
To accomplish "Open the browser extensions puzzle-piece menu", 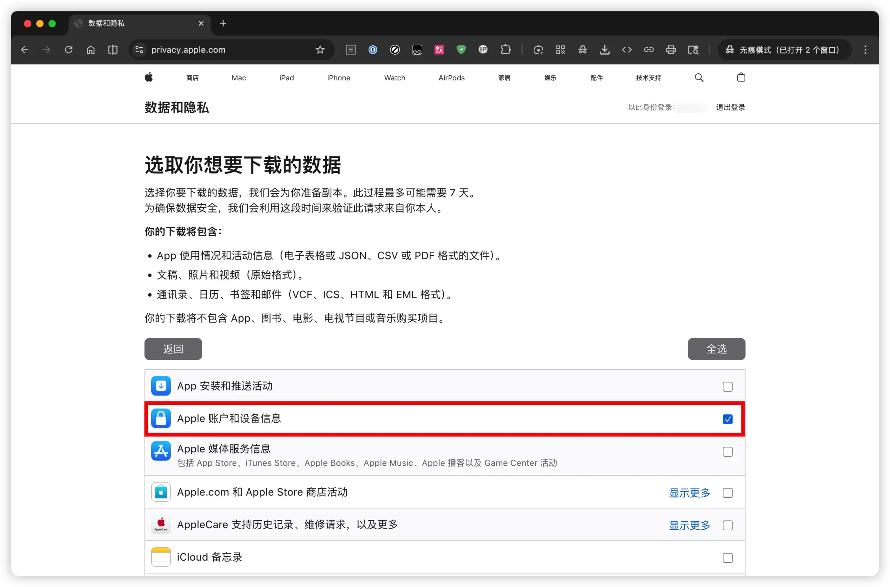I will (x=505, y=49).
